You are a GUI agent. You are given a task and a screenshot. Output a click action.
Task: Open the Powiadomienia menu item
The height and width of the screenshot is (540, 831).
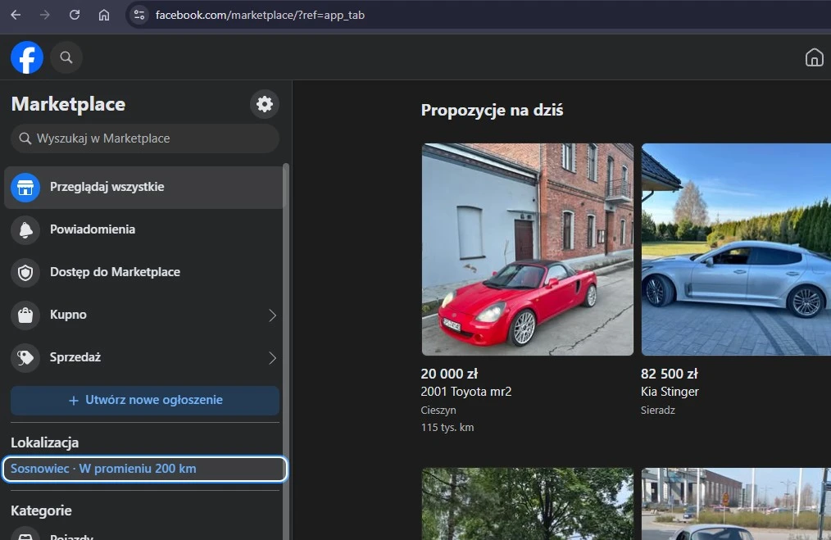click(x=144, y=230)
